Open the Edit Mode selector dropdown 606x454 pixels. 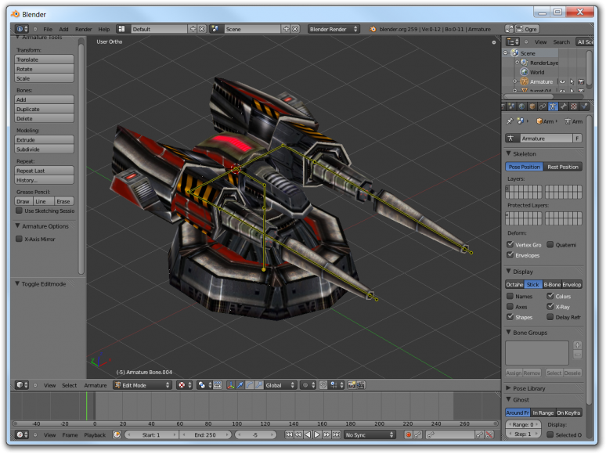click(x=142, y=385)
